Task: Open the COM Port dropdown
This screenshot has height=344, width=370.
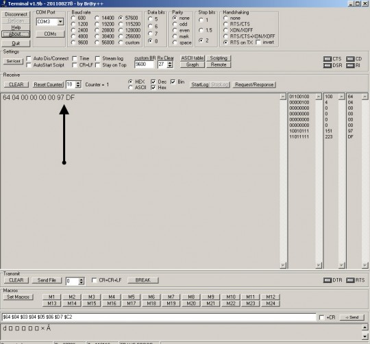Action: [x=60, y=22]
